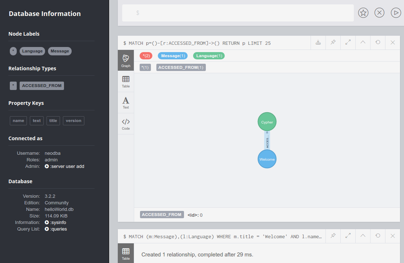404x263 pixels.
Task: Switch to Table view in first frame
Action: pyautogui.click(x=126, y=82)
